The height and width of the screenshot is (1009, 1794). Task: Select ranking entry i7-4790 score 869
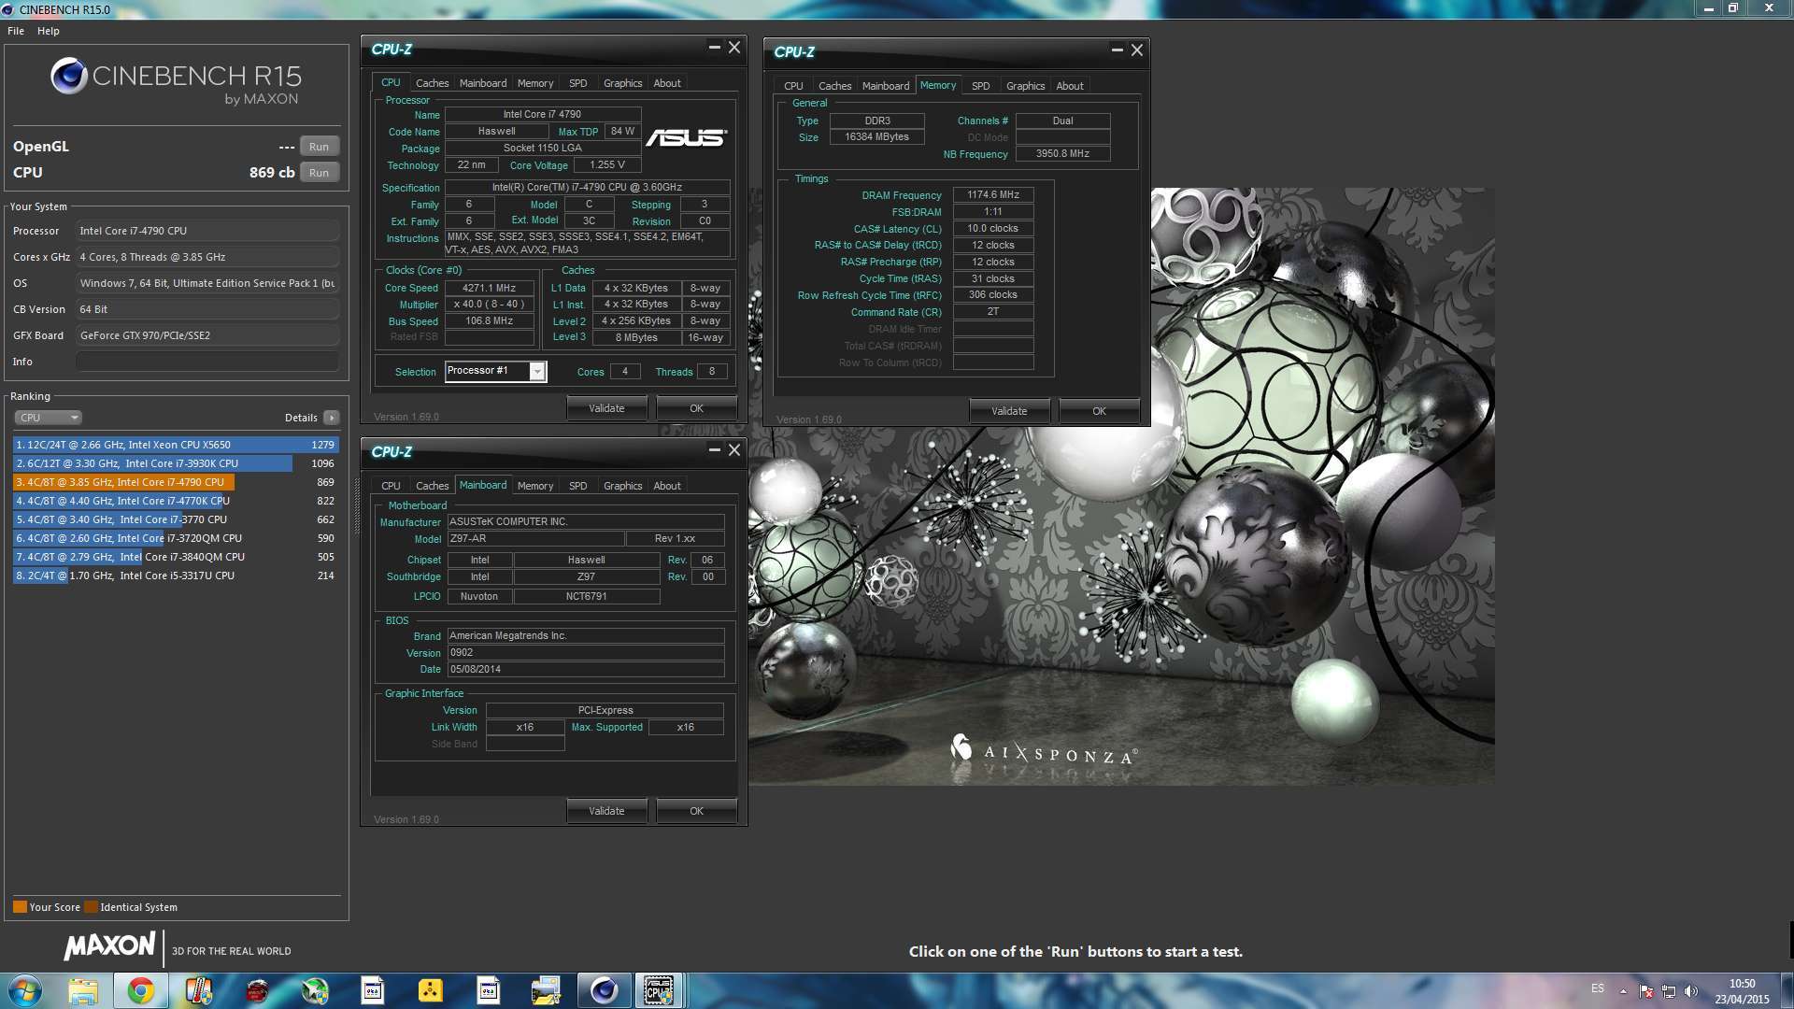(176, 482)
